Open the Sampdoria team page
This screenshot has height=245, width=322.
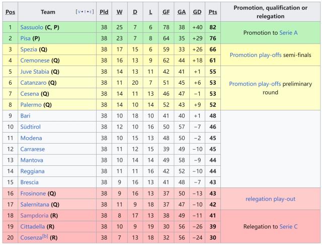coord(34,215)
